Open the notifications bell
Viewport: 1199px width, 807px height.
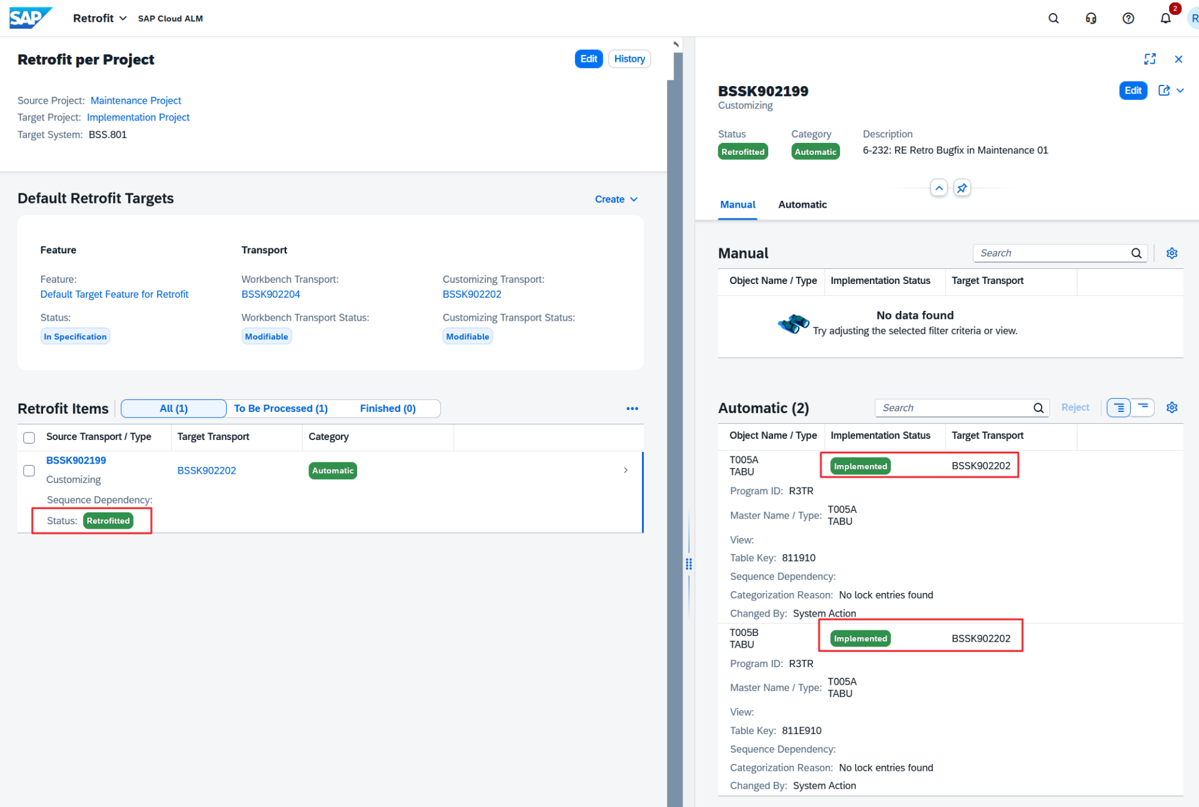coord(1165,19)
